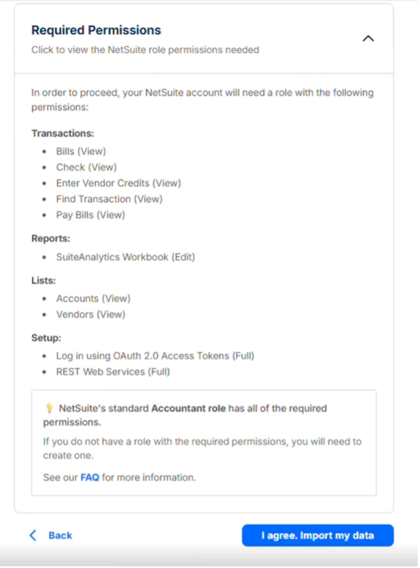Select the Bills (View) permission item
Screen dimensions: 420x568
click(x=81, y=151)
